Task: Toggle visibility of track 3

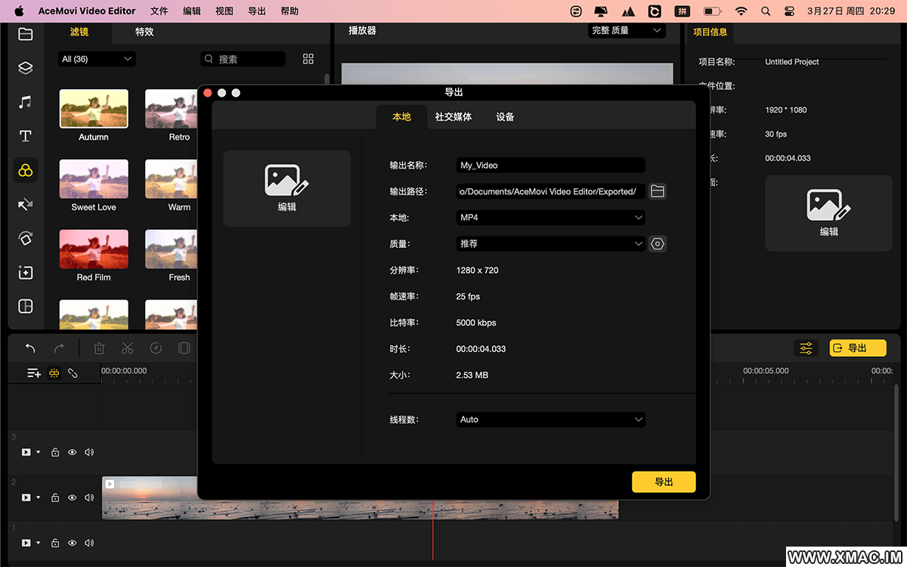Action: 73,452
